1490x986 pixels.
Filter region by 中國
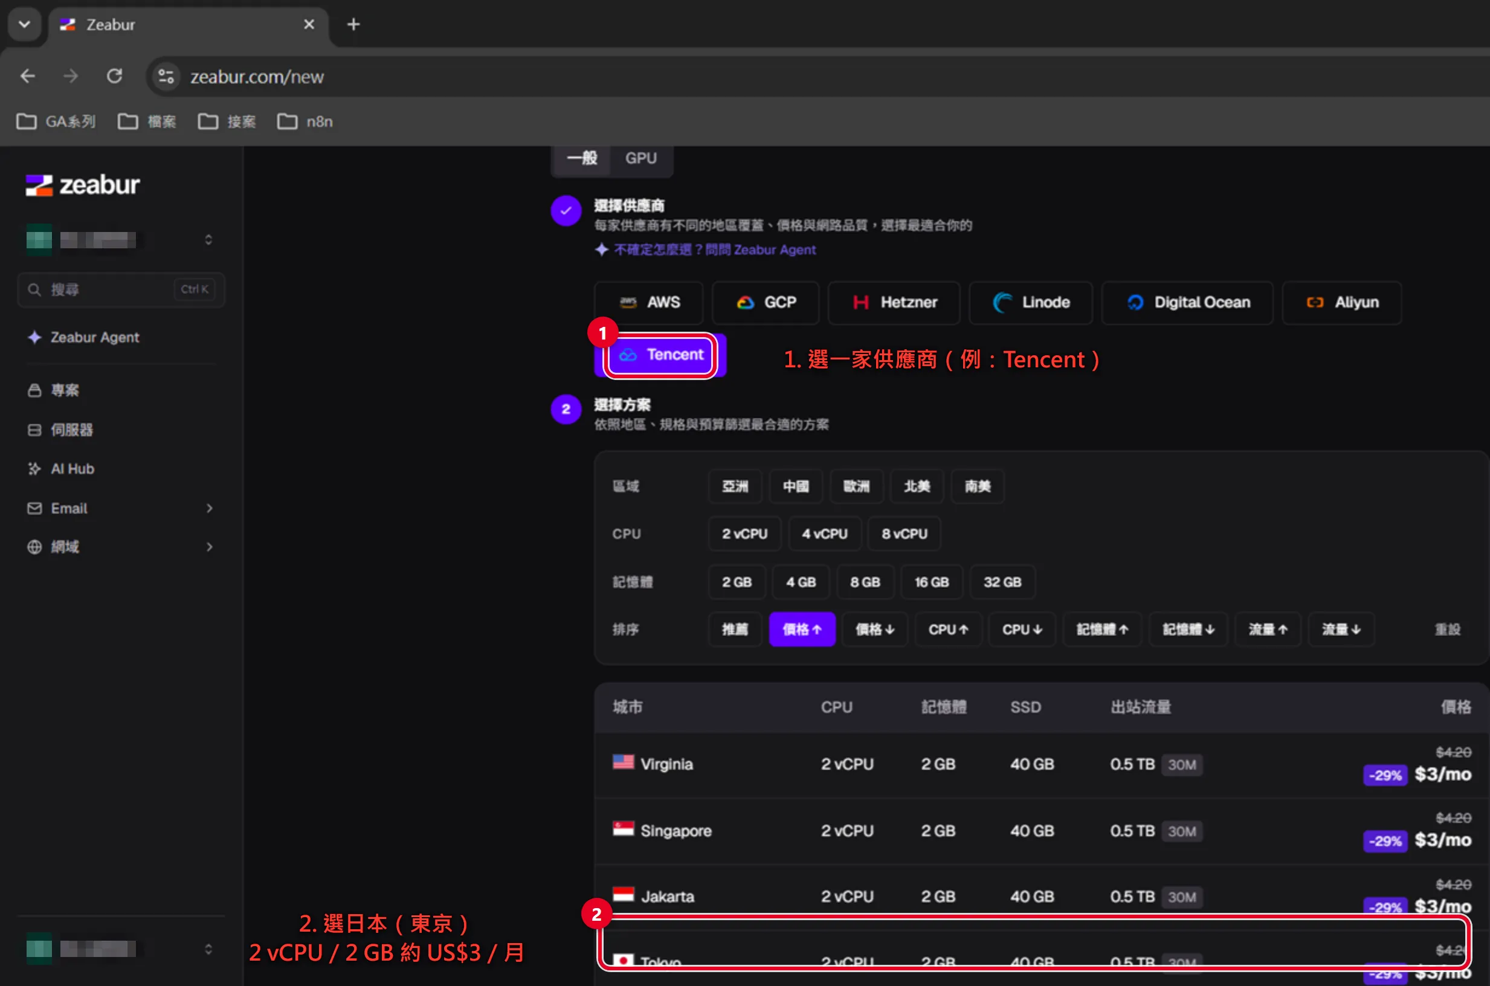click(795, 486)
